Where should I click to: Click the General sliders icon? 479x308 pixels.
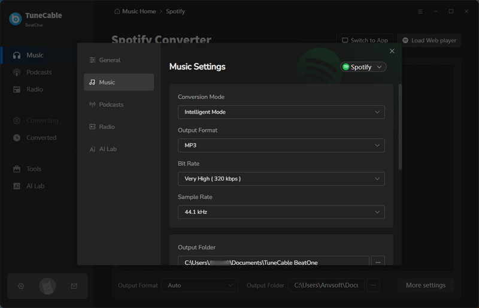[x=92, y=60]
